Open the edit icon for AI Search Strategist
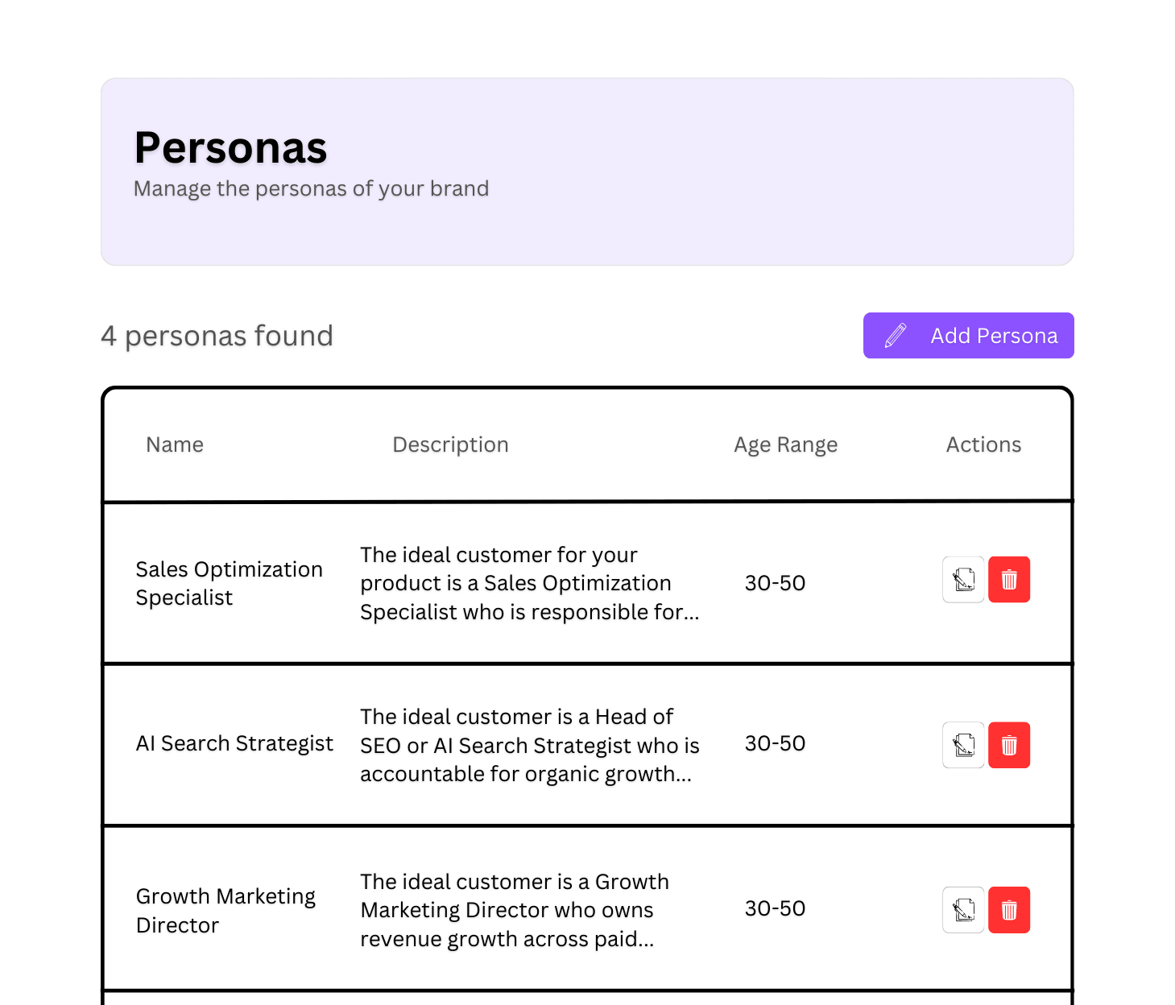The width and height of the screenshot is (1175, 1005). pos(962,745)
